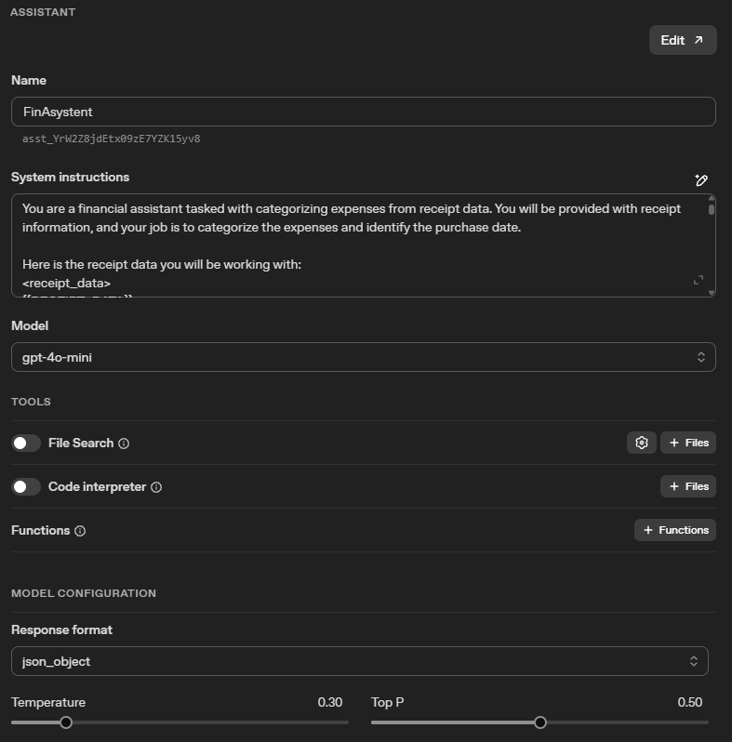Screen dimensions: 732x742
Task: Click the Edit button with arrow
Action: pos(683,40)
